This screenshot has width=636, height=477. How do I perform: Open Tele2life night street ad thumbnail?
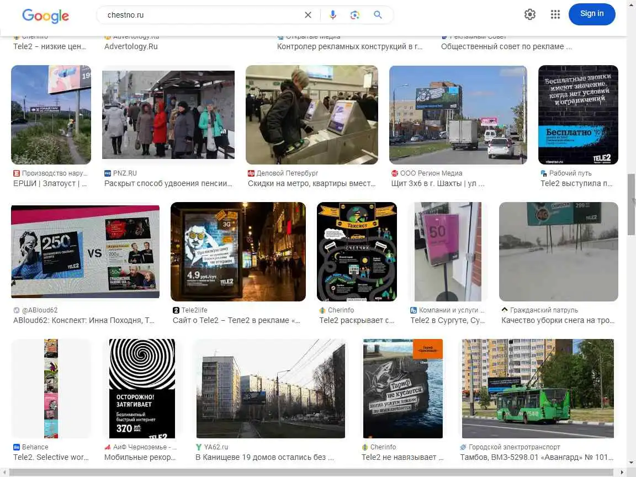[x=238, y=252]
